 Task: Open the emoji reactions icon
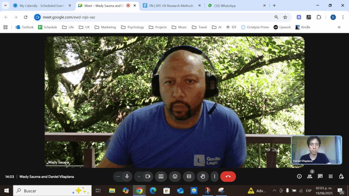point(175,176)
